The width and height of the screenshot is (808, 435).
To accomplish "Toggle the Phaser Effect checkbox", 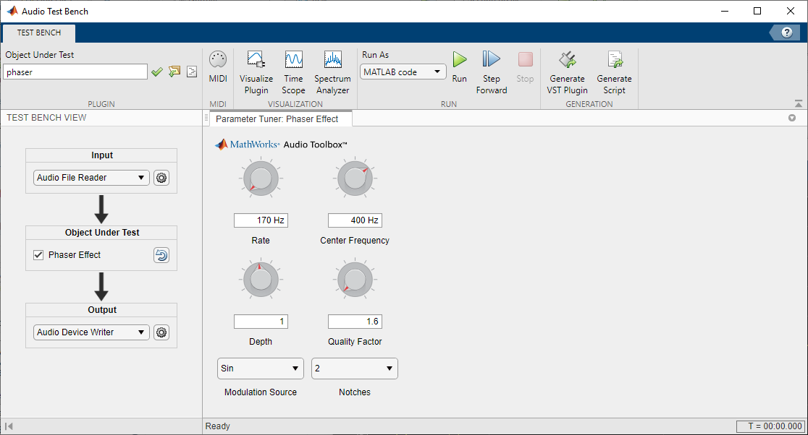I will [38, 255].
